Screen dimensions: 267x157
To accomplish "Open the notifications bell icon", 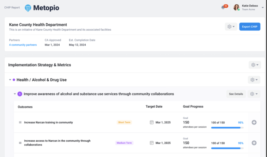I will point(223,7).
